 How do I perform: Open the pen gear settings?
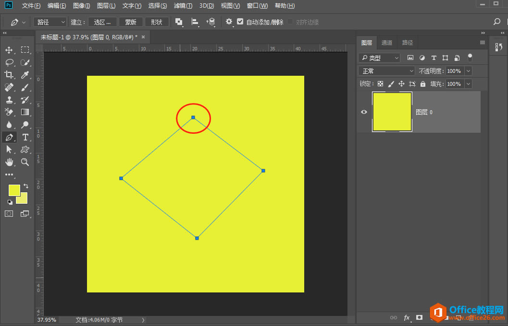click(229, 22)
